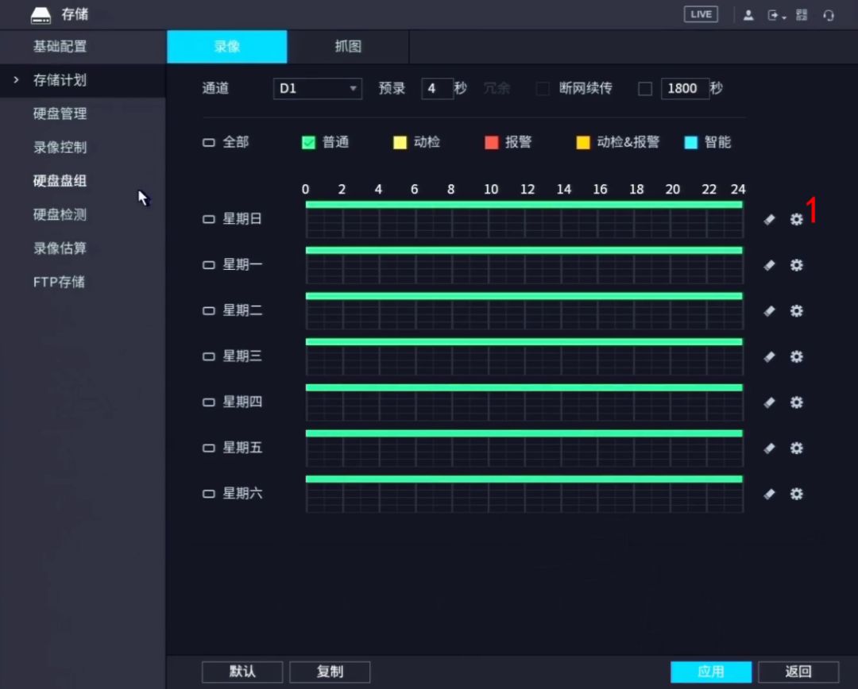Enable the 普通 recording type checkbox
This screenshot has height=689, width=858.
309,143
